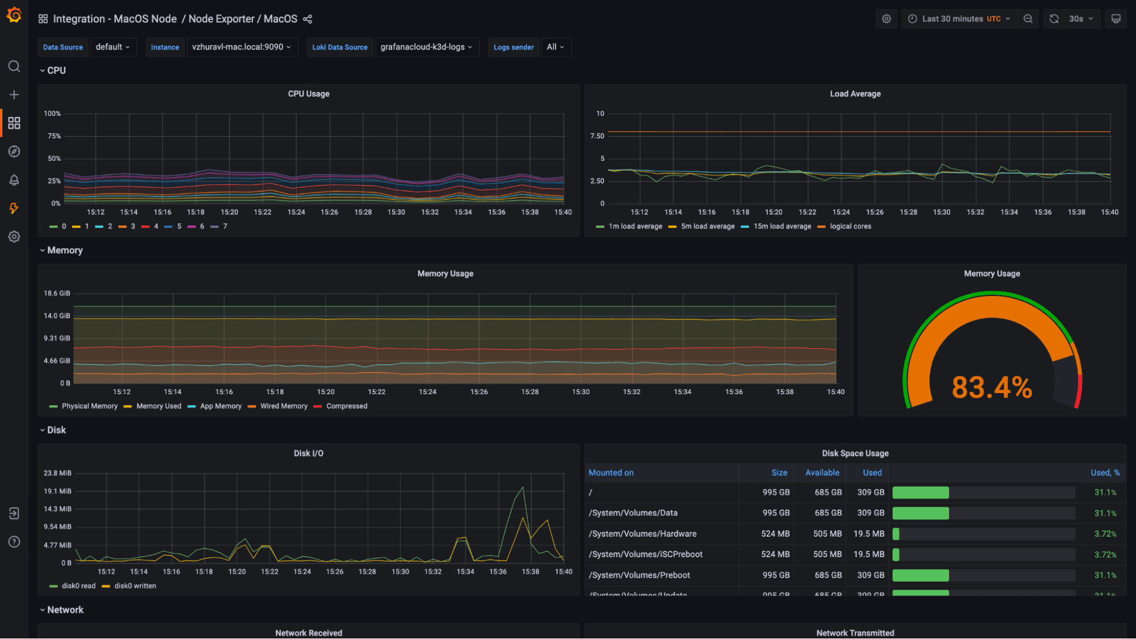
Task: Click the zoom out time range icon
Action: click(1028, 19)
